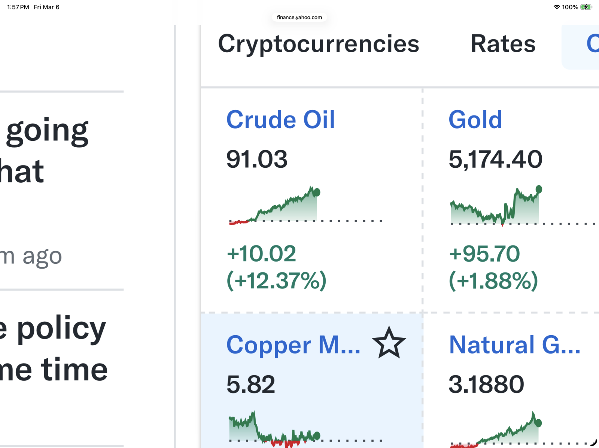Click Crude Oil's +10.02 price change
Image resolution: width=599 pixels, height=448 pixels.
coord(261,254)
